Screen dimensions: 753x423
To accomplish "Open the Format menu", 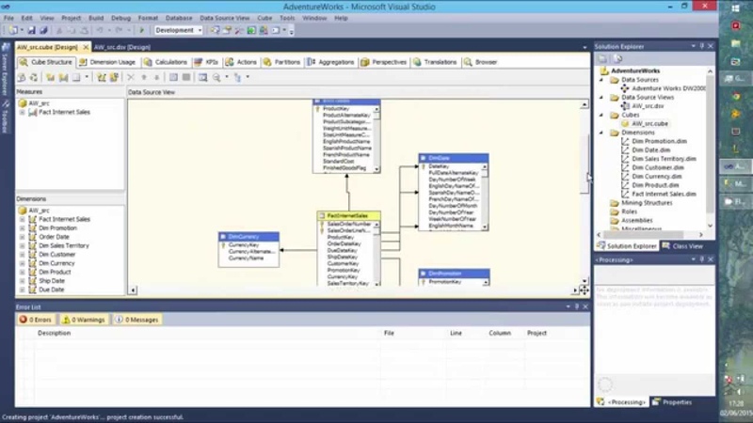I will coord(148,18).
